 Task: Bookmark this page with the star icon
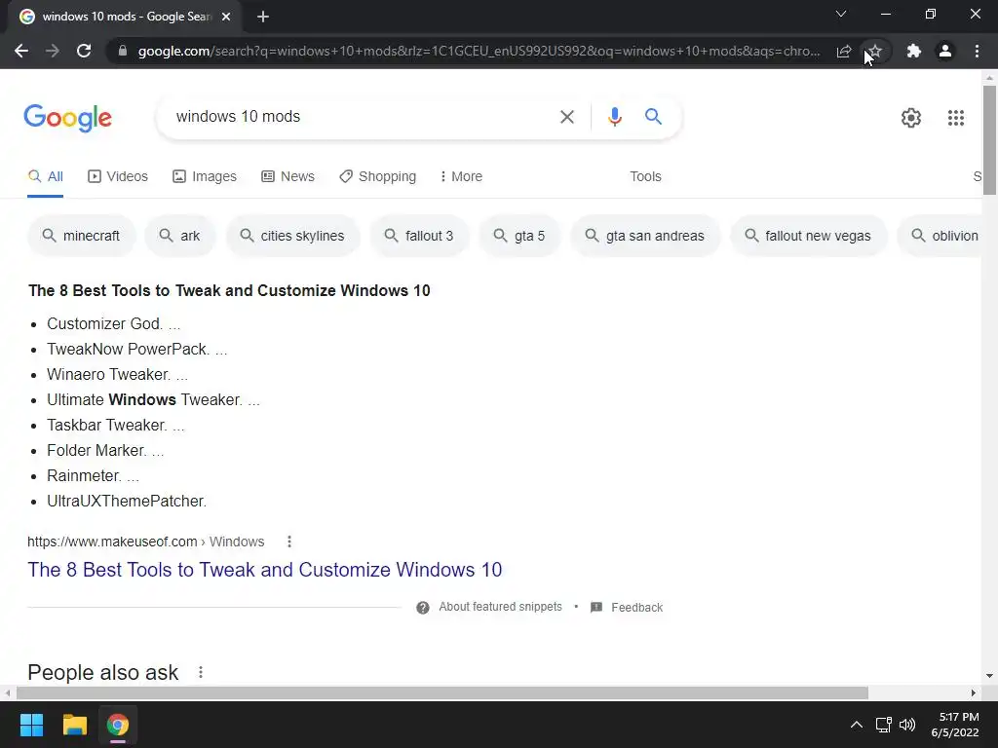coord(875,51)
